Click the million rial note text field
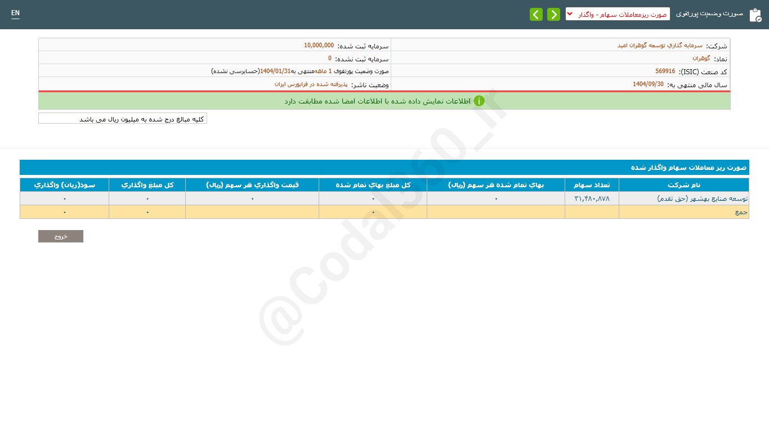Viewport: 769px width, 432px height. (x=123, y=119)
